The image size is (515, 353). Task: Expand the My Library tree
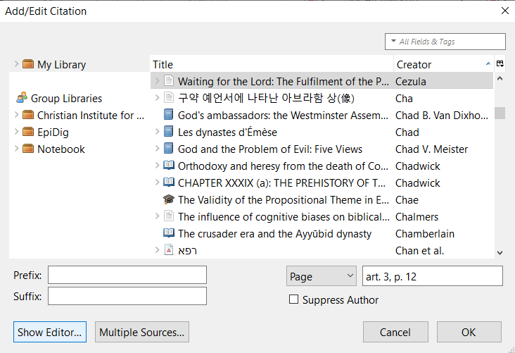coord(16,65)
